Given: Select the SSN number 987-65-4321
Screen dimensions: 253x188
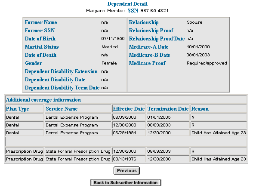Looking at the screenshot, I should point(154,11).
